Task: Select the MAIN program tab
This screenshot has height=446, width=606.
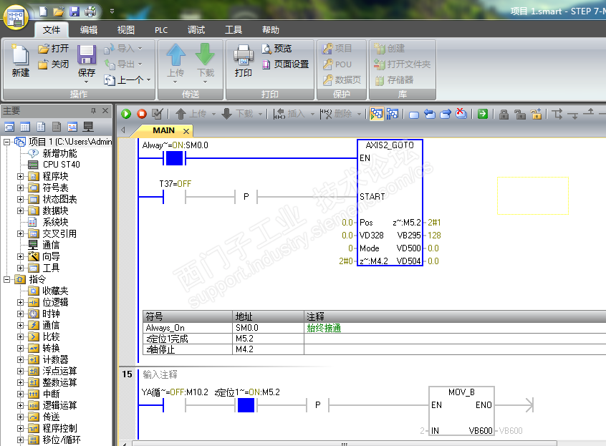Action: [163, 130]
